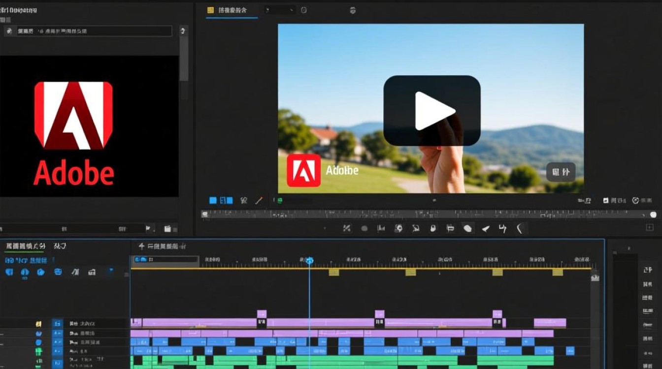
Task: Click the pencil icon below the preview monitor
Action: (x=259, y=200)
